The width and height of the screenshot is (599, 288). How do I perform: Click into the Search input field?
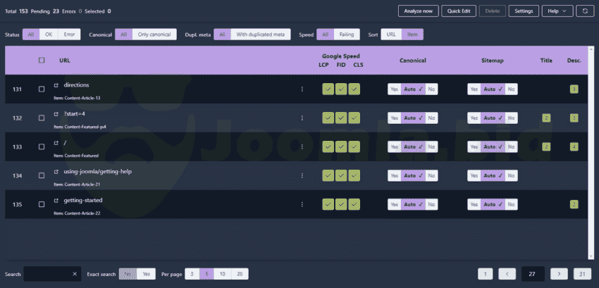point(48,274)
